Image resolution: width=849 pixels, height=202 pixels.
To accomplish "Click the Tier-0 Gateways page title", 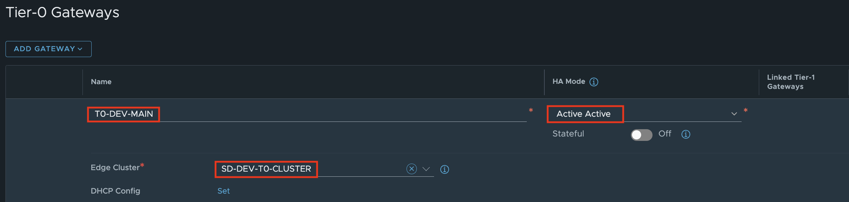I will [62, 12].
